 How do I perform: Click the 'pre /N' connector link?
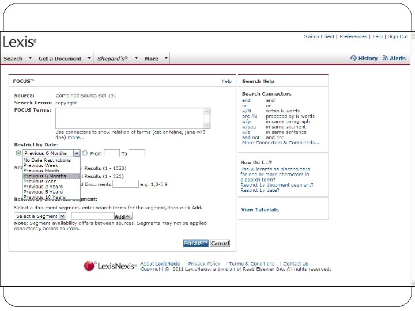click(250, 116)
